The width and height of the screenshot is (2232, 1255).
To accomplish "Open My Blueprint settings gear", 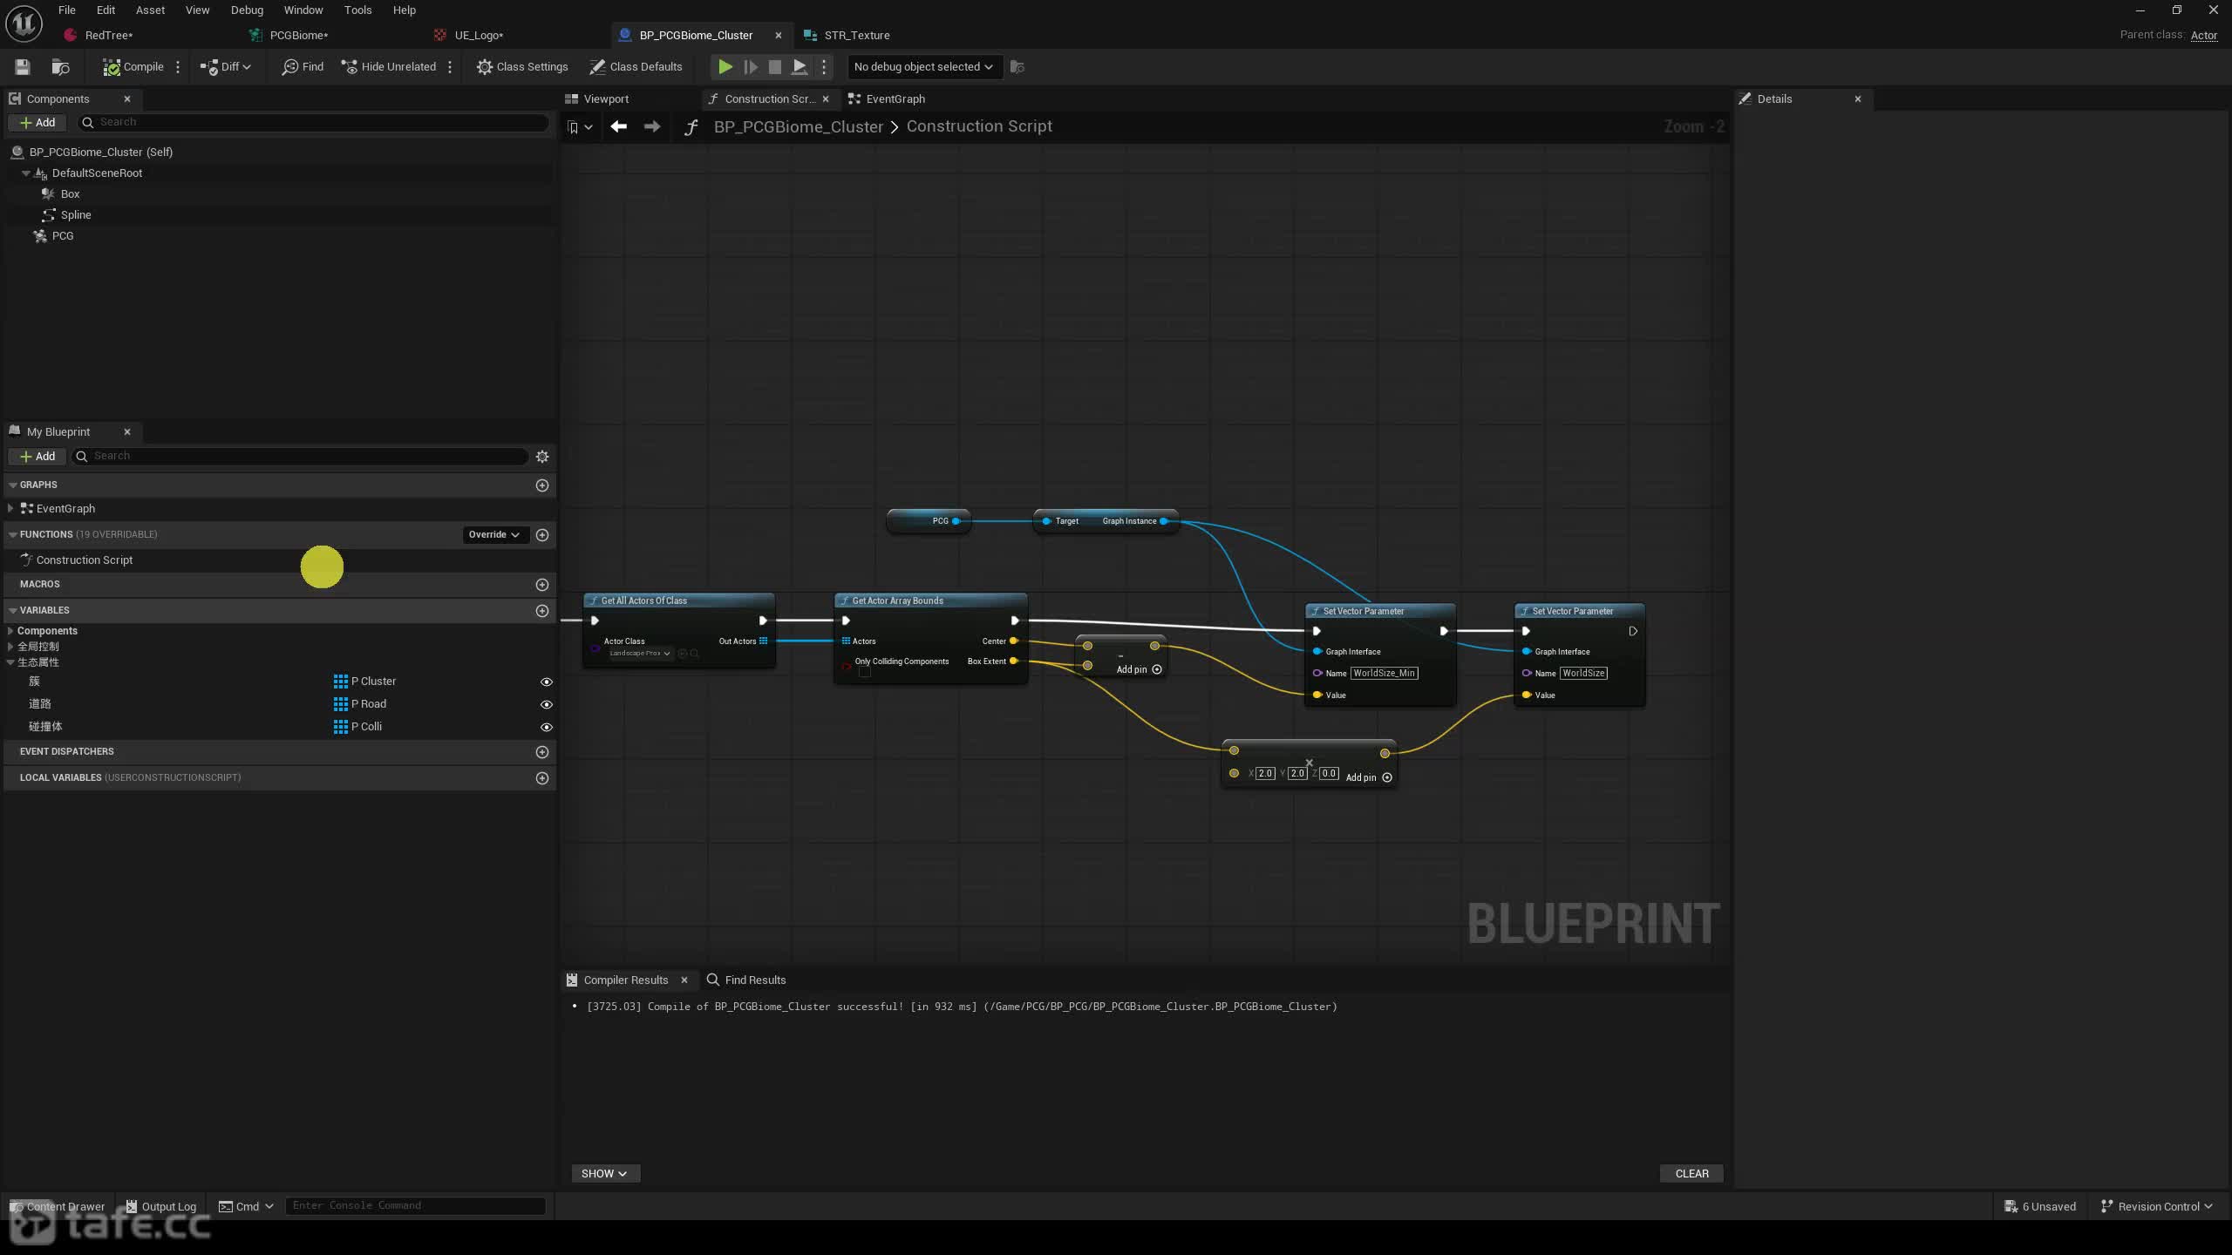I will click(542, 457).
